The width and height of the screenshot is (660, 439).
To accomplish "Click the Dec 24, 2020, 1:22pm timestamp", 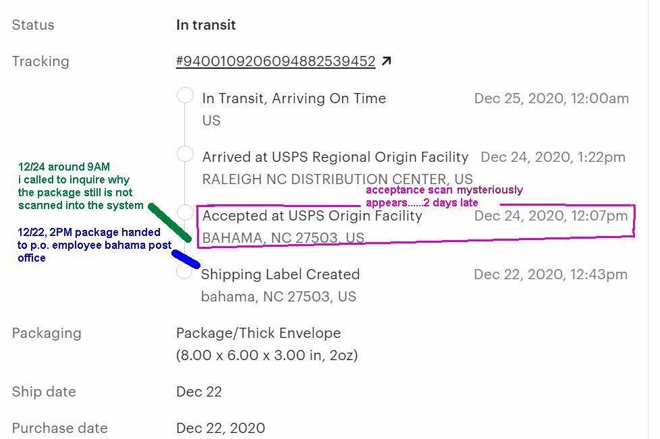I will click(553, 157).
